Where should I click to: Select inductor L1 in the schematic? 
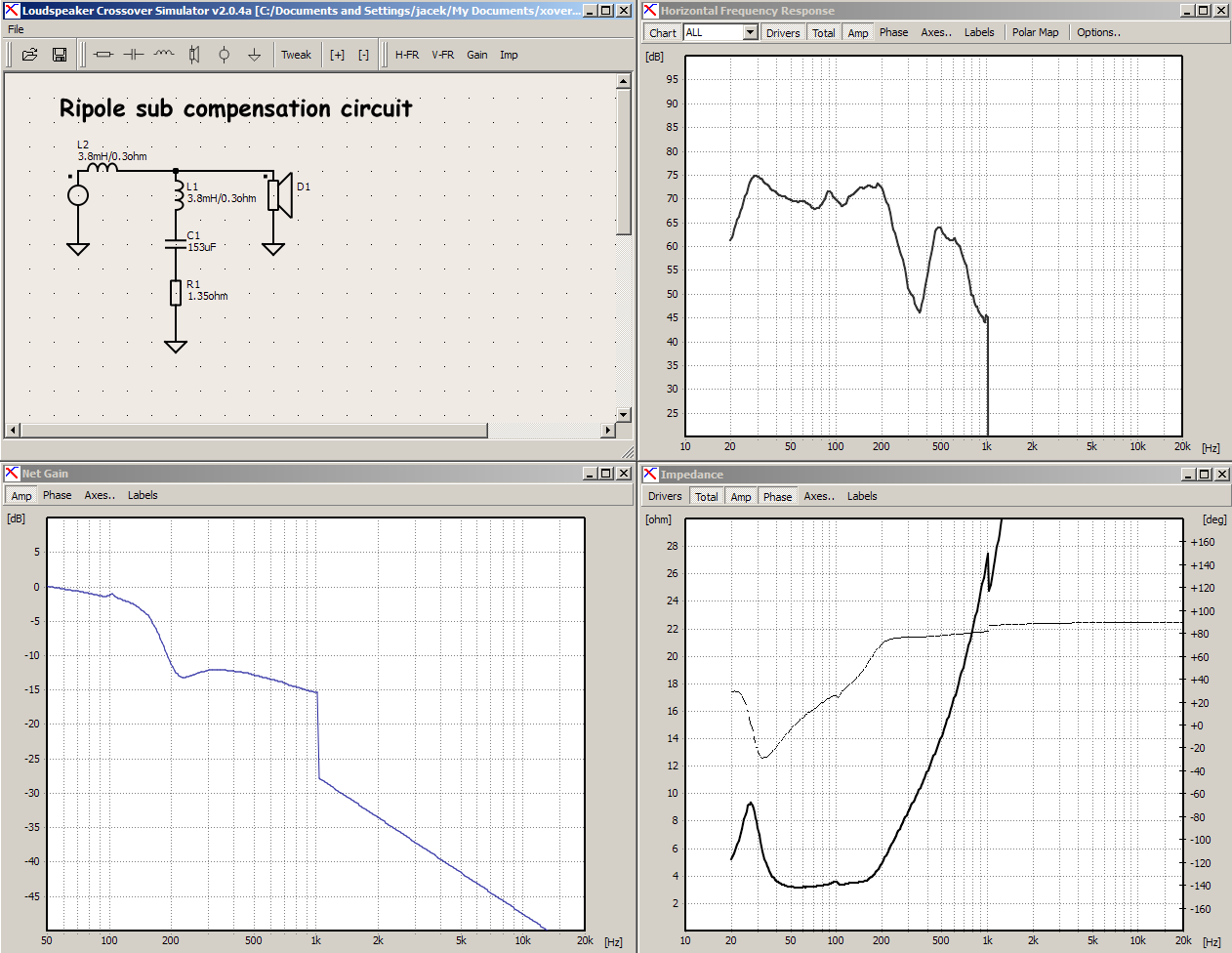[178, 194]
